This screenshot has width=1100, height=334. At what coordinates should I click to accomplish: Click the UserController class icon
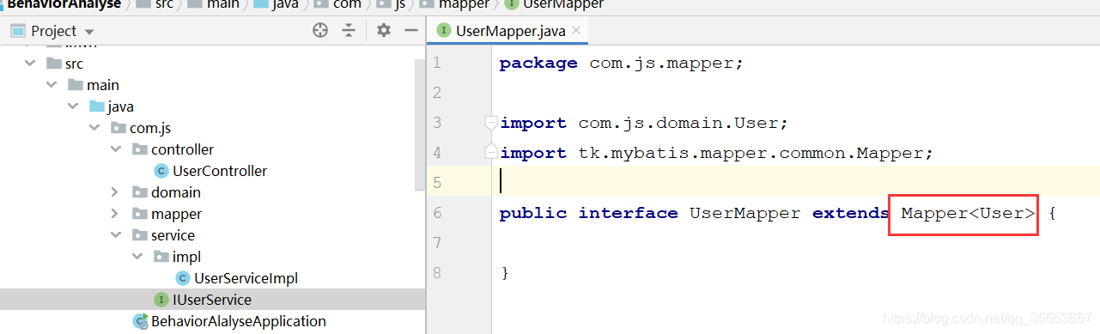(161, 171)
